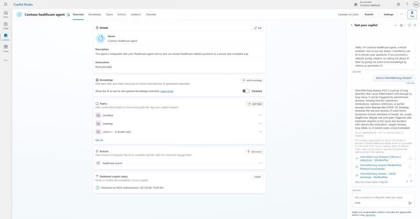Open the app launcher waffle menu
The image size is (420, 219).
5,4
